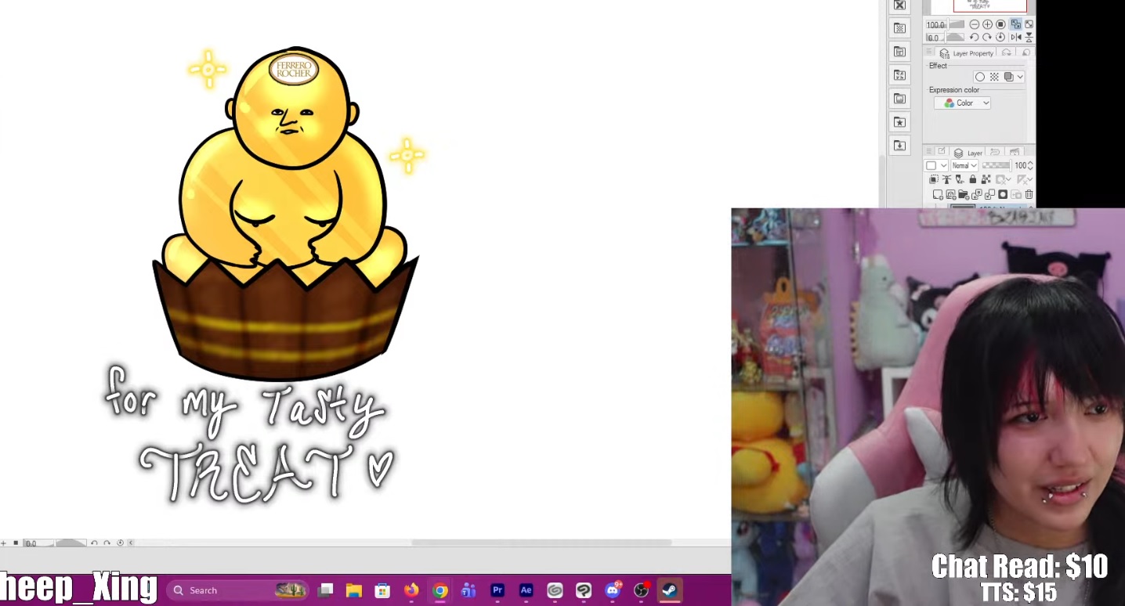Open the star material dock icon
This screenshot has width=1125, height=606.
point(899,122)
